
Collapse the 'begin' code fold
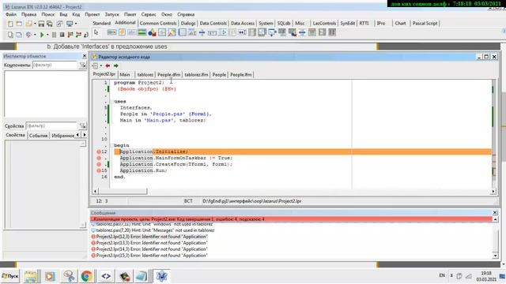111,145
